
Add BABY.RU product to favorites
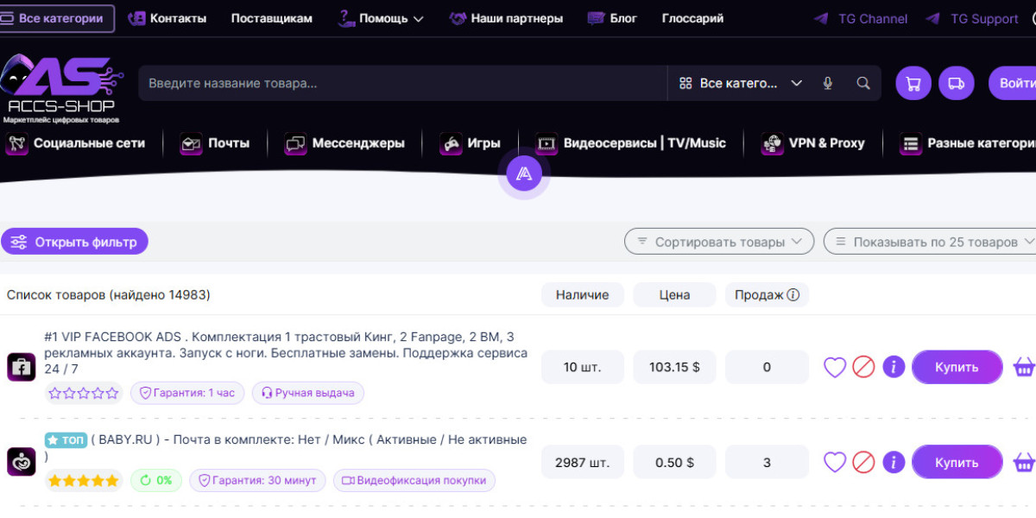pos(835,462)
